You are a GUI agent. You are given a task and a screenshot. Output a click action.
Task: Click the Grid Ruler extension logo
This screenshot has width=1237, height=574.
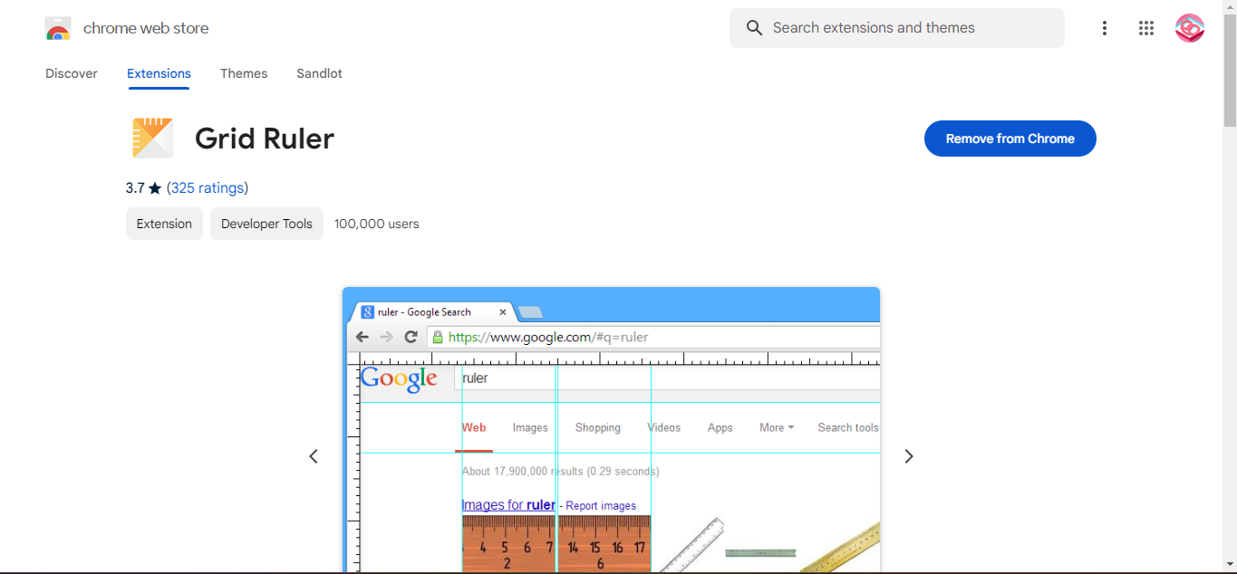pos(152,139)
